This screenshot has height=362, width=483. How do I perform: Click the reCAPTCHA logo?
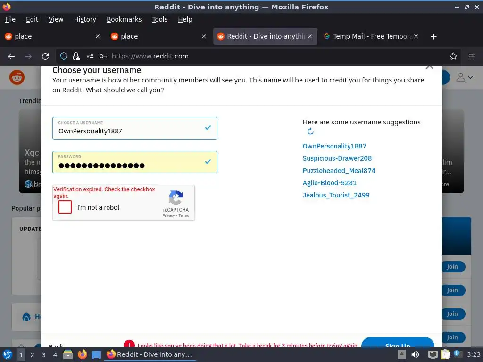pos(175,197)
